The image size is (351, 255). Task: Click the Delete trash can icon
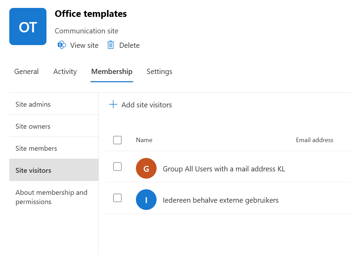(x=110, y=45)
